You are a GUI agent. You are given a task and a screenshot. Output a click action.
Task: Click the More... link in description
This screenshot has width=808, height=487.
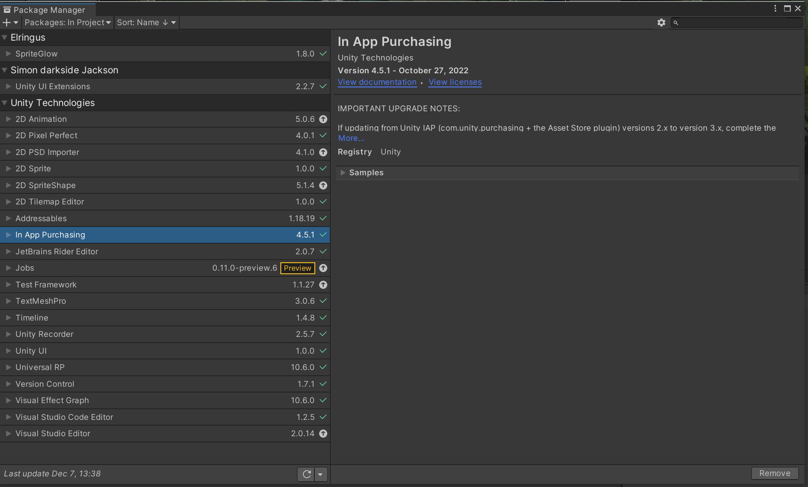[351, 138]
